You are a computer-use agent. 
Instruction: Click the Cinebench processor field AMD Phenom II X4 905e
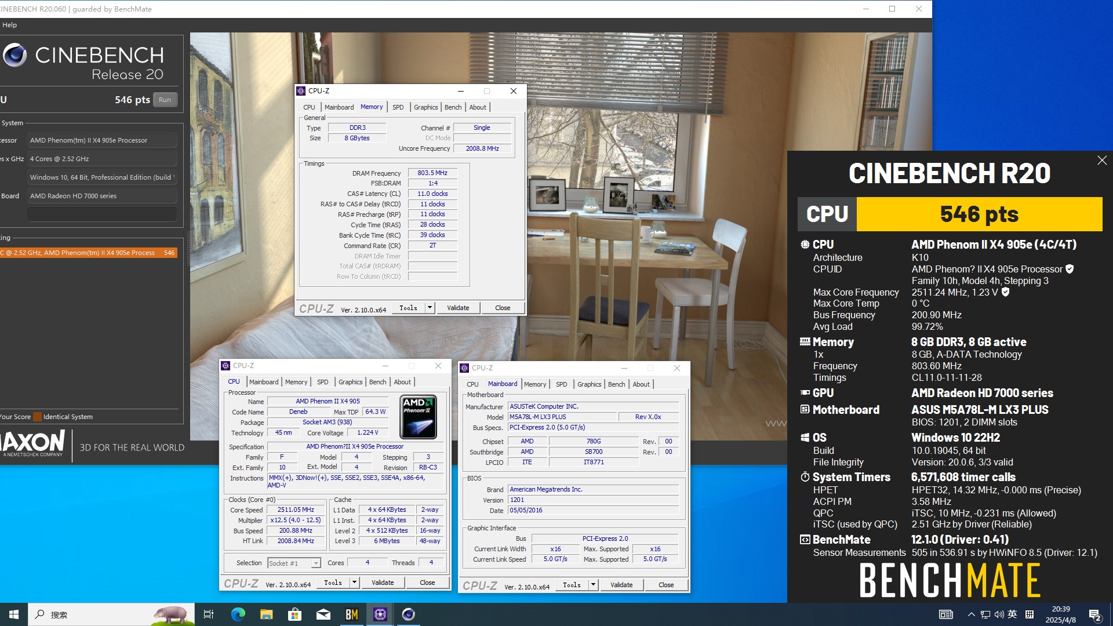[102, 140]
